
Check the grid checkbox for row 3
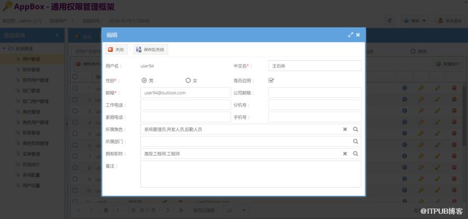tap(75, 111)
